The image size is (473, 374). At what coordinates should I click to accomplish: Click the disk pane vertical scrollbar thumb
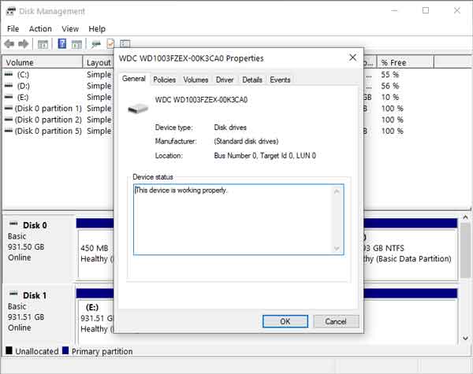coord(465,250)
